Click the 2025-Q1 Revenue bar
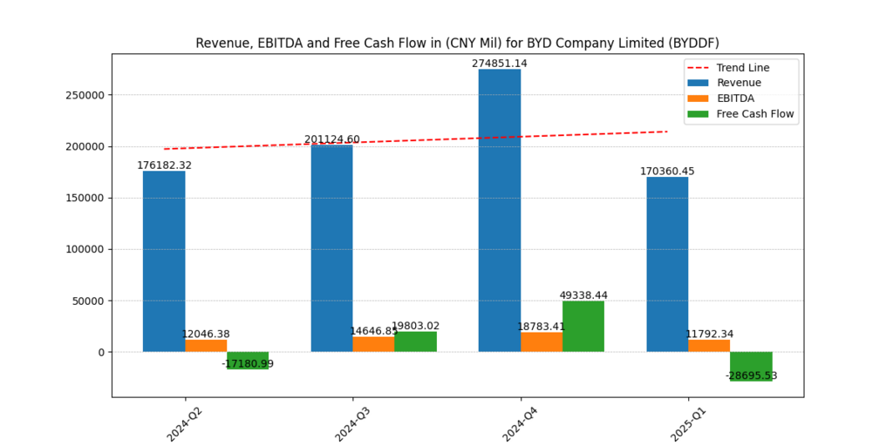 (x=667, y=264)
